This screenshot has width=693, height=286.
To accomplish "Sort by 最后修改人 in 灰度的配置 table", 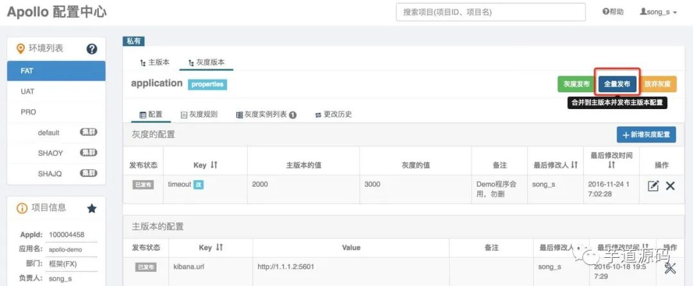I will pos(574,165).
